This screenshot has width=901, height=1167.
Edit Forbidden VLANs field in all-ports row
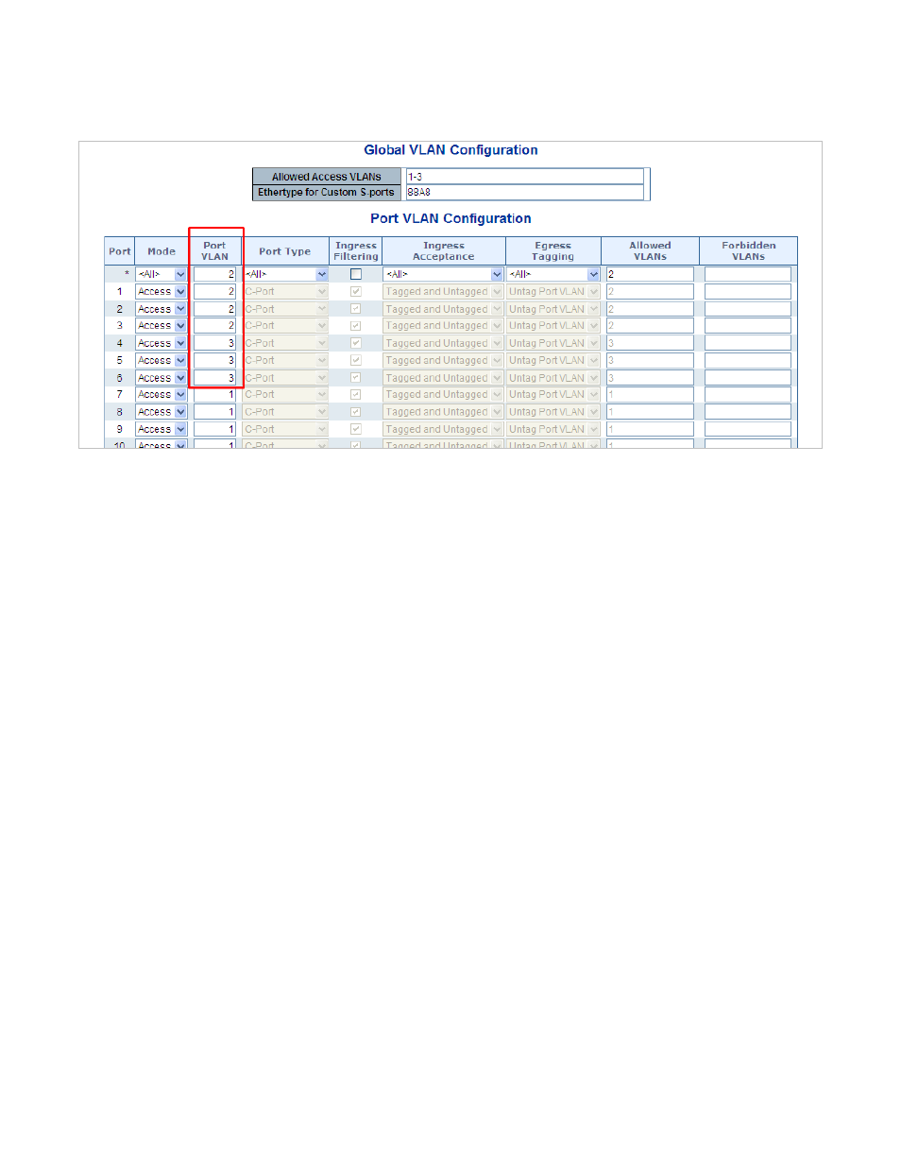tap(748, 274)
